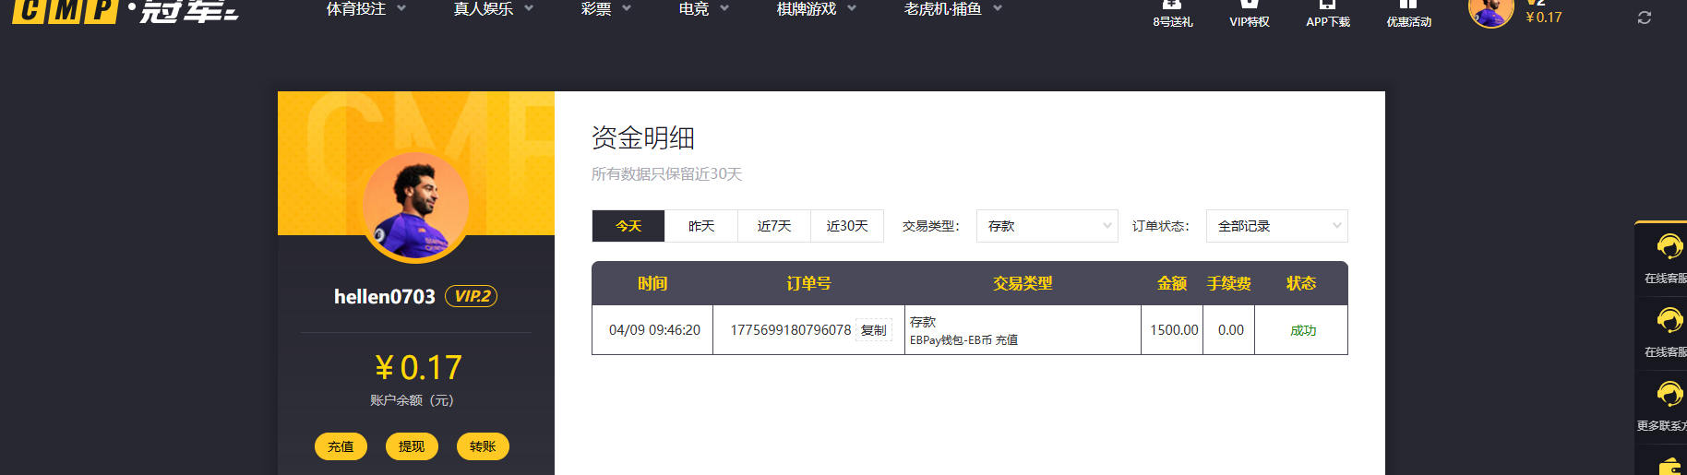Screen dimensions: 1687x475
Task: Open the 优惠活动 promotions icon
Action: coord(1408,6)
